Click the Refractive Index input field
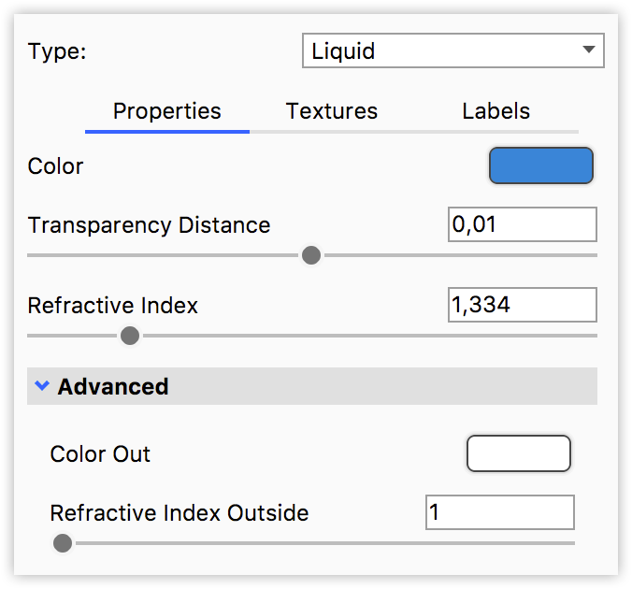 pyautogui.click(x=522, y=305)
